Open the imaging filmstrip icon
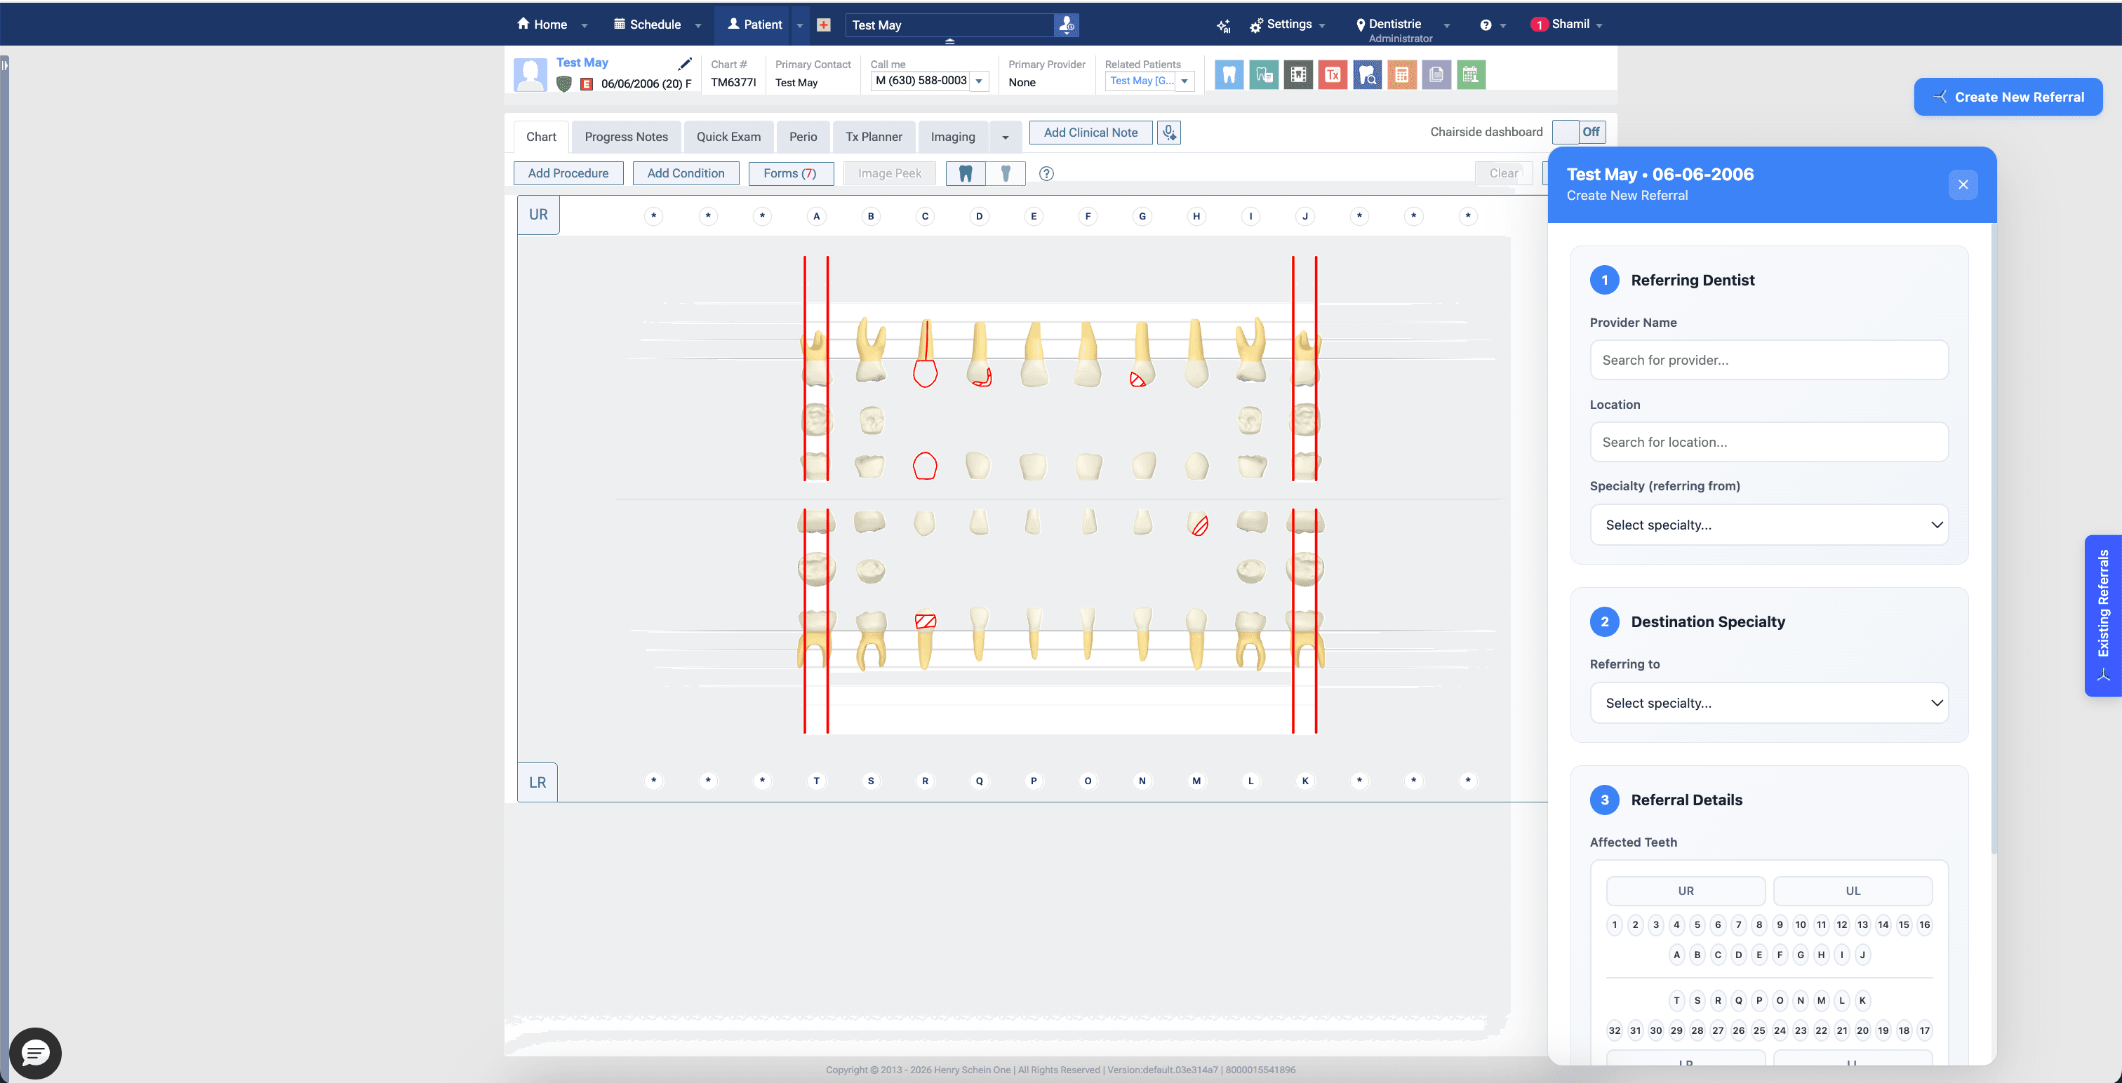Viewport: 2122px width, 1083px height. 1297,75
